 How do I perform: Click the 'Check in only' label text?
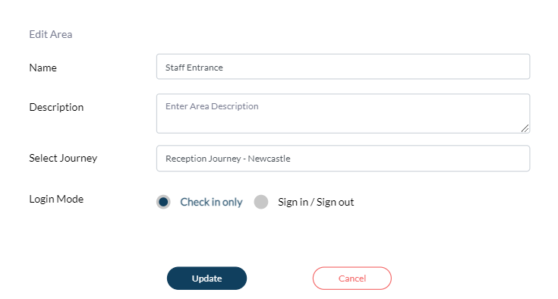[211, 202]
